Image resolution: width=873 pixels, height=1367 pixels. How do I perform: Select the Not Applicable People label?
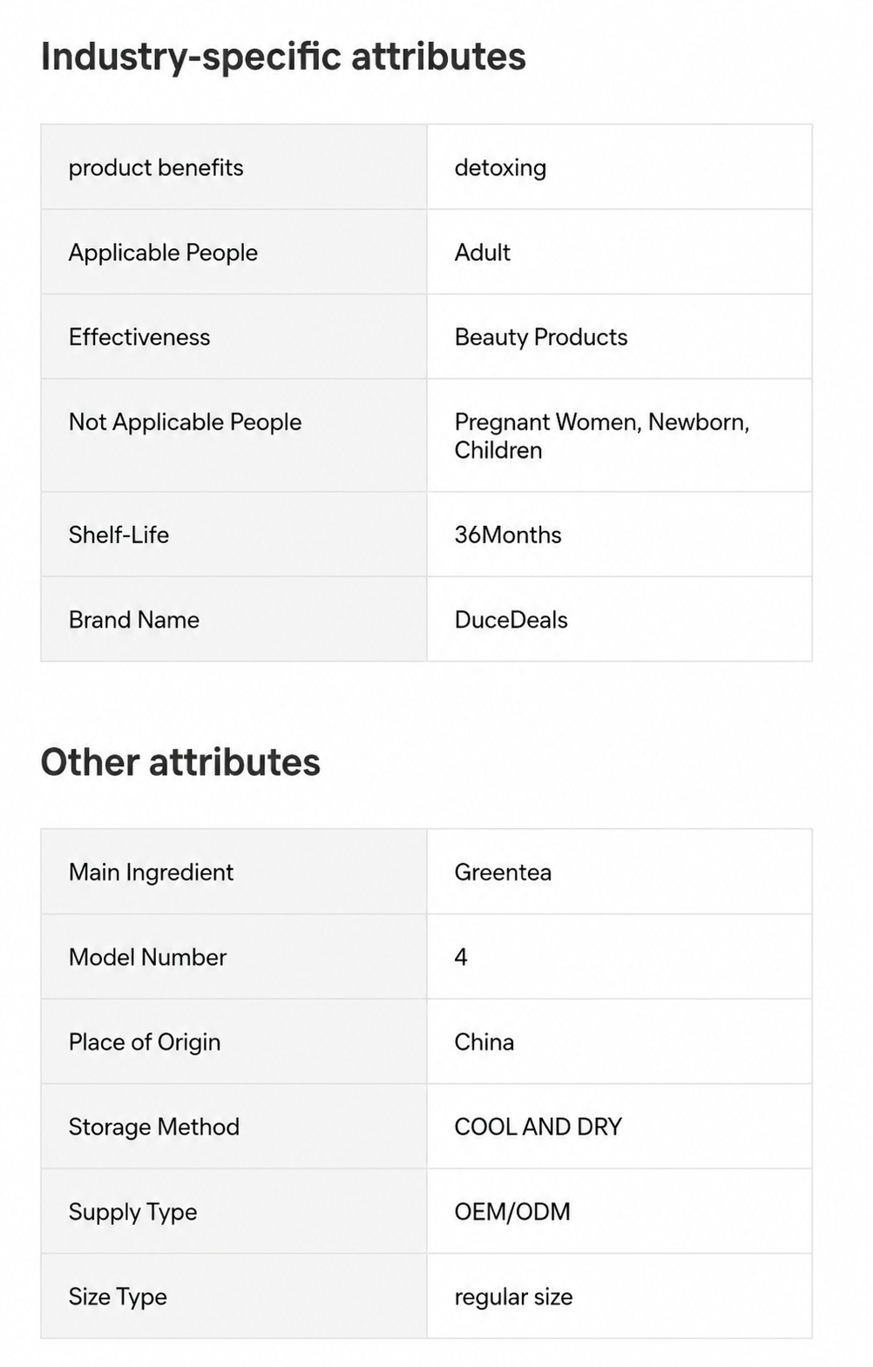185,422
